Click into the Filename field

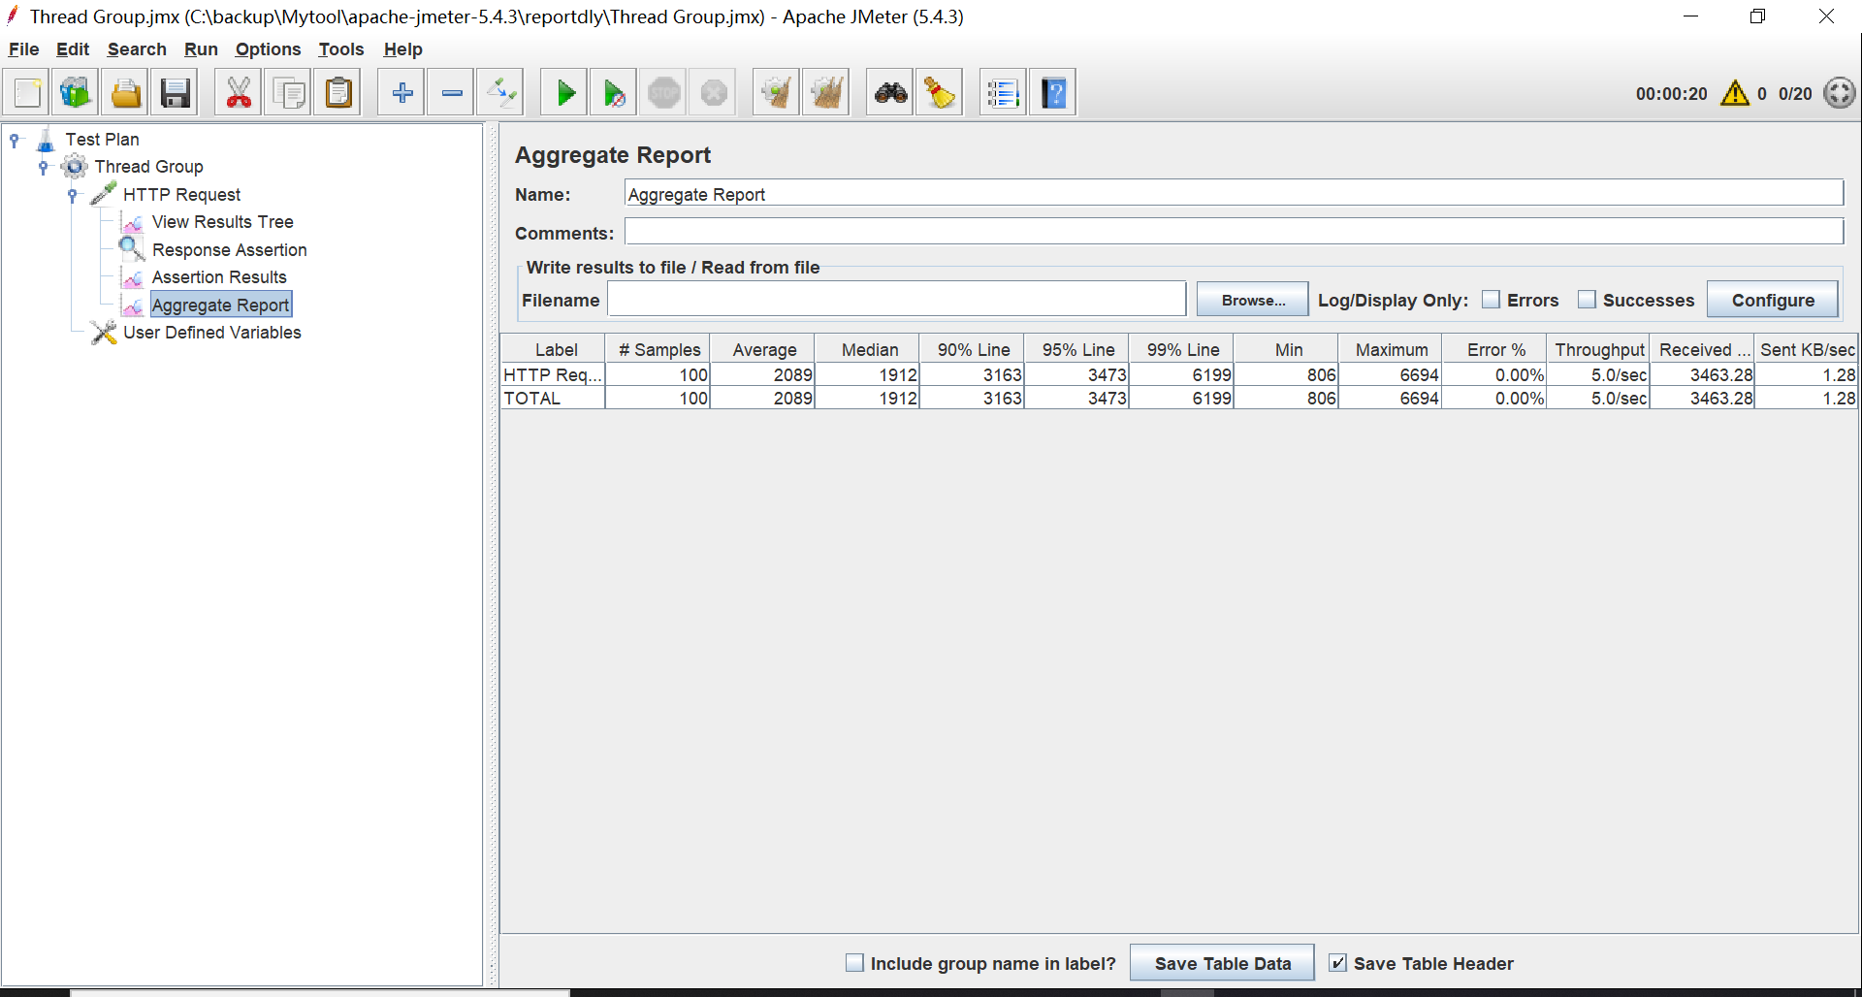[897, 300]
